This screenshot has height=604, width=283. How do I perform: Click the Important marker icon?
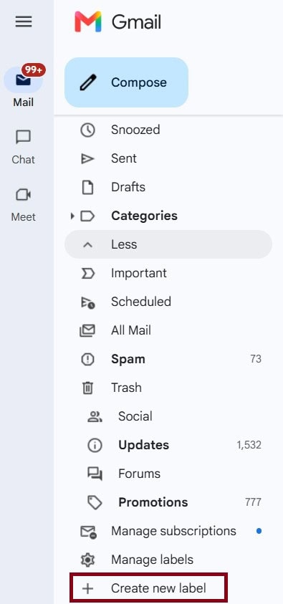coord(87,274)
